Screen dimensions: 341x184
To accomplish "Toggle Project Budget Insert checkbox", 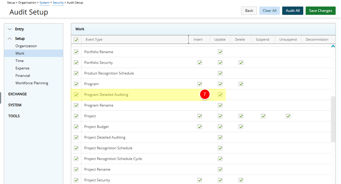I will tap(200, 127).
